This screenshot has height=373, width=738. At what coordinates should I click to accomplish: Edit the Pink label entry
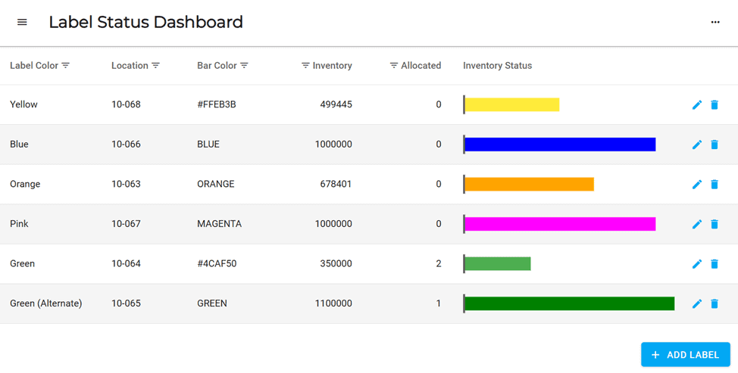coord(697,224)
